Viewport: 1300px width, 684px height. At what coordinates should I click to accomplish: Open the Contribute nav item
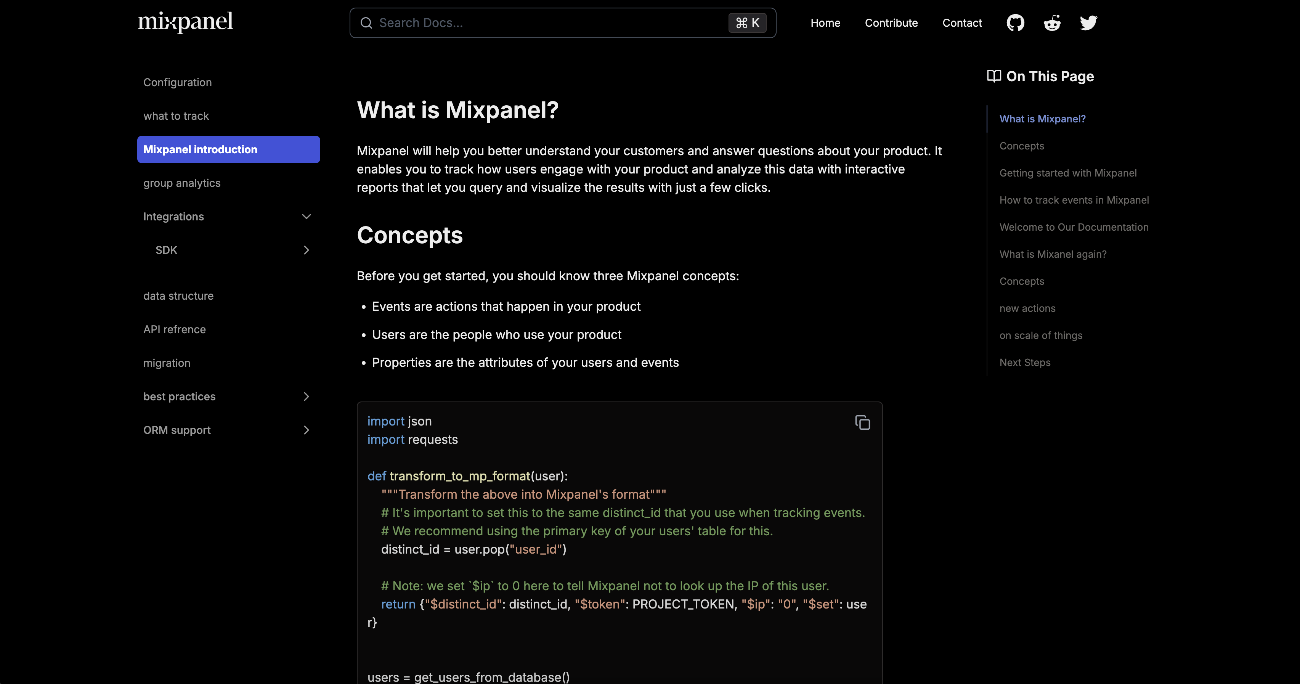click(891, 23)
